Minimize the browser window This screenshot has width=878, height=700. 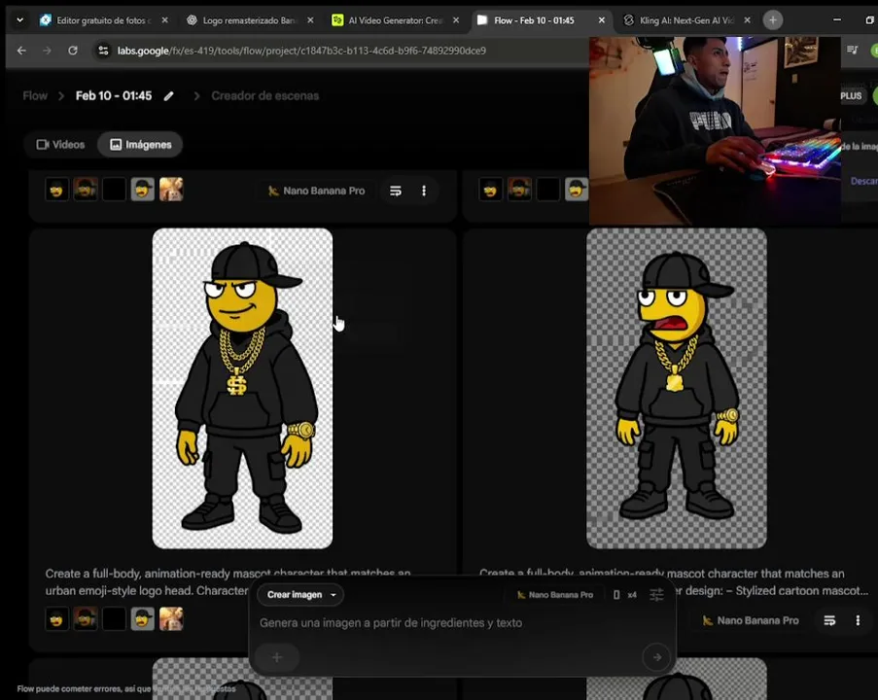pos(837,20)
